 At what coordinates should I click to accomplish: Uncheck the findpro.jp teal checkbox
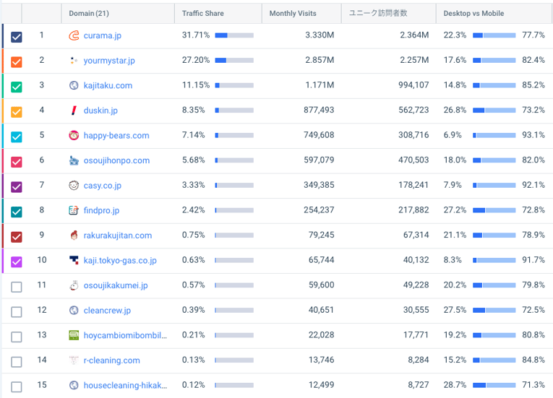pyautogui.click(x=16, y=212)
